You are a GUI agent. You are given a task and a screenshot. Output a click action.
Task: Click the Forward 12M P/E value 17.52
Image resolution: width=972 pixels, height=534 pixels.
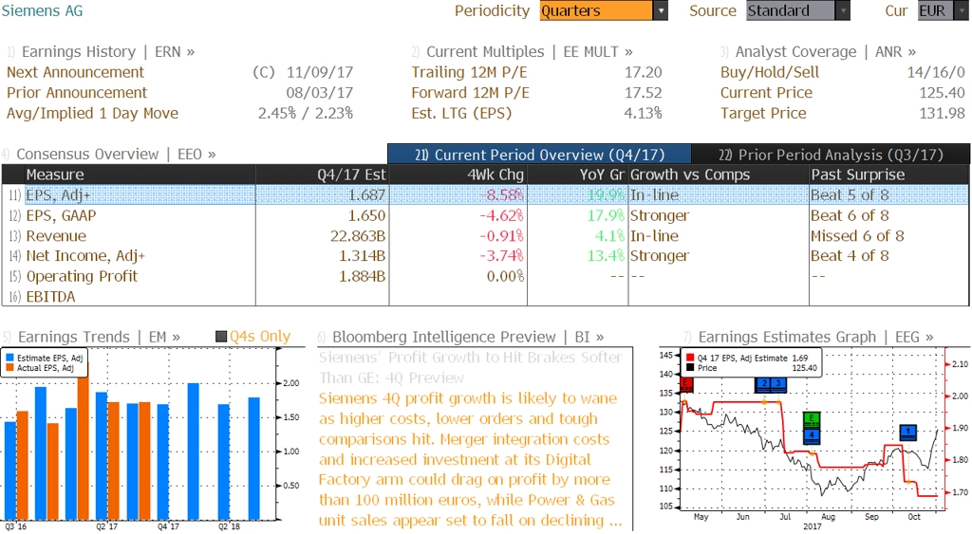coord(643,93)
